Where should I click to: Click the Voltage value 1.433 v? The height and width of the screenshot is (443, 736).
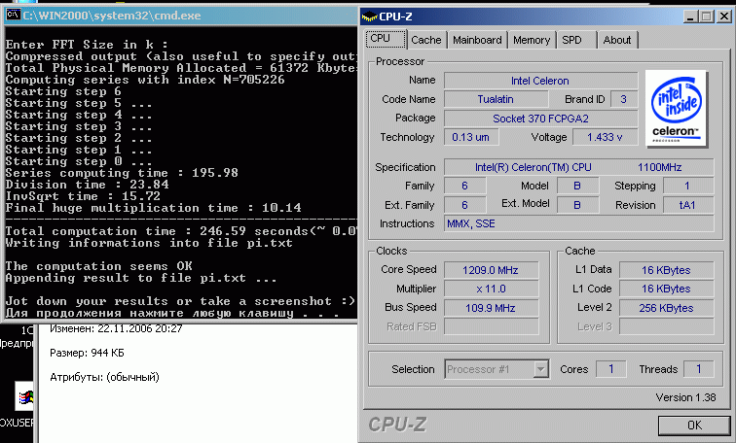pos(605,137)
